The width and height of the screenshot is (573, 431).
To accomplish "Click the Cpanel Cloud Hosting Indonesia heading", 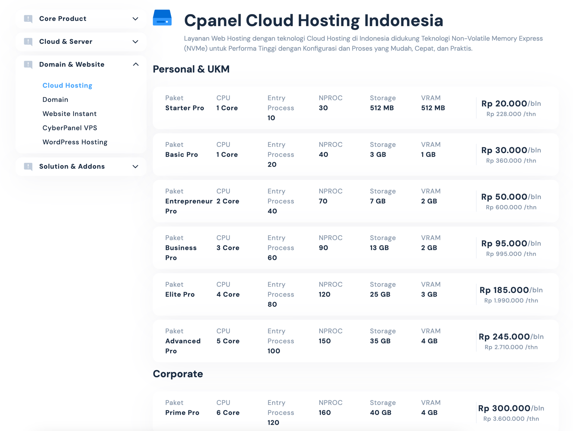I will point(313,20).
